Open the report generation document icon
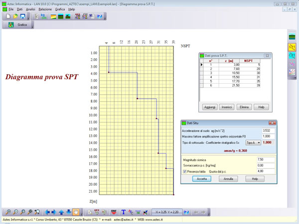This screenshot has height=224, width=299. click(x=92, y=16)
